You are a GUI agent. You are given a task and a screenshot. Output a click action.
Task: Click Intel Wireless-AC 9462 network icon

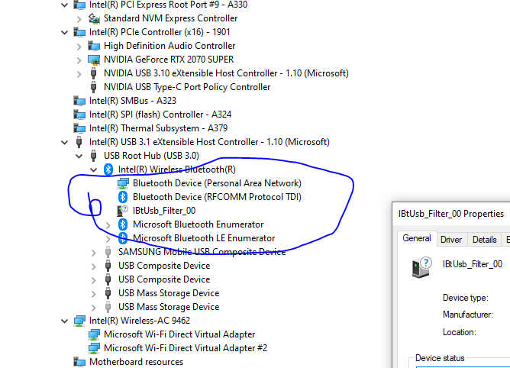pos(79,321)
